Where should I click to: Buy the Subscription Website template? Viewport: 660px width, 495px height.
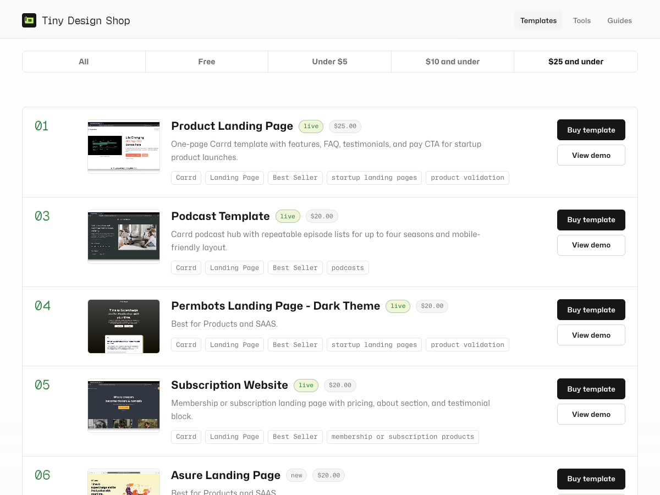[591, 389]
